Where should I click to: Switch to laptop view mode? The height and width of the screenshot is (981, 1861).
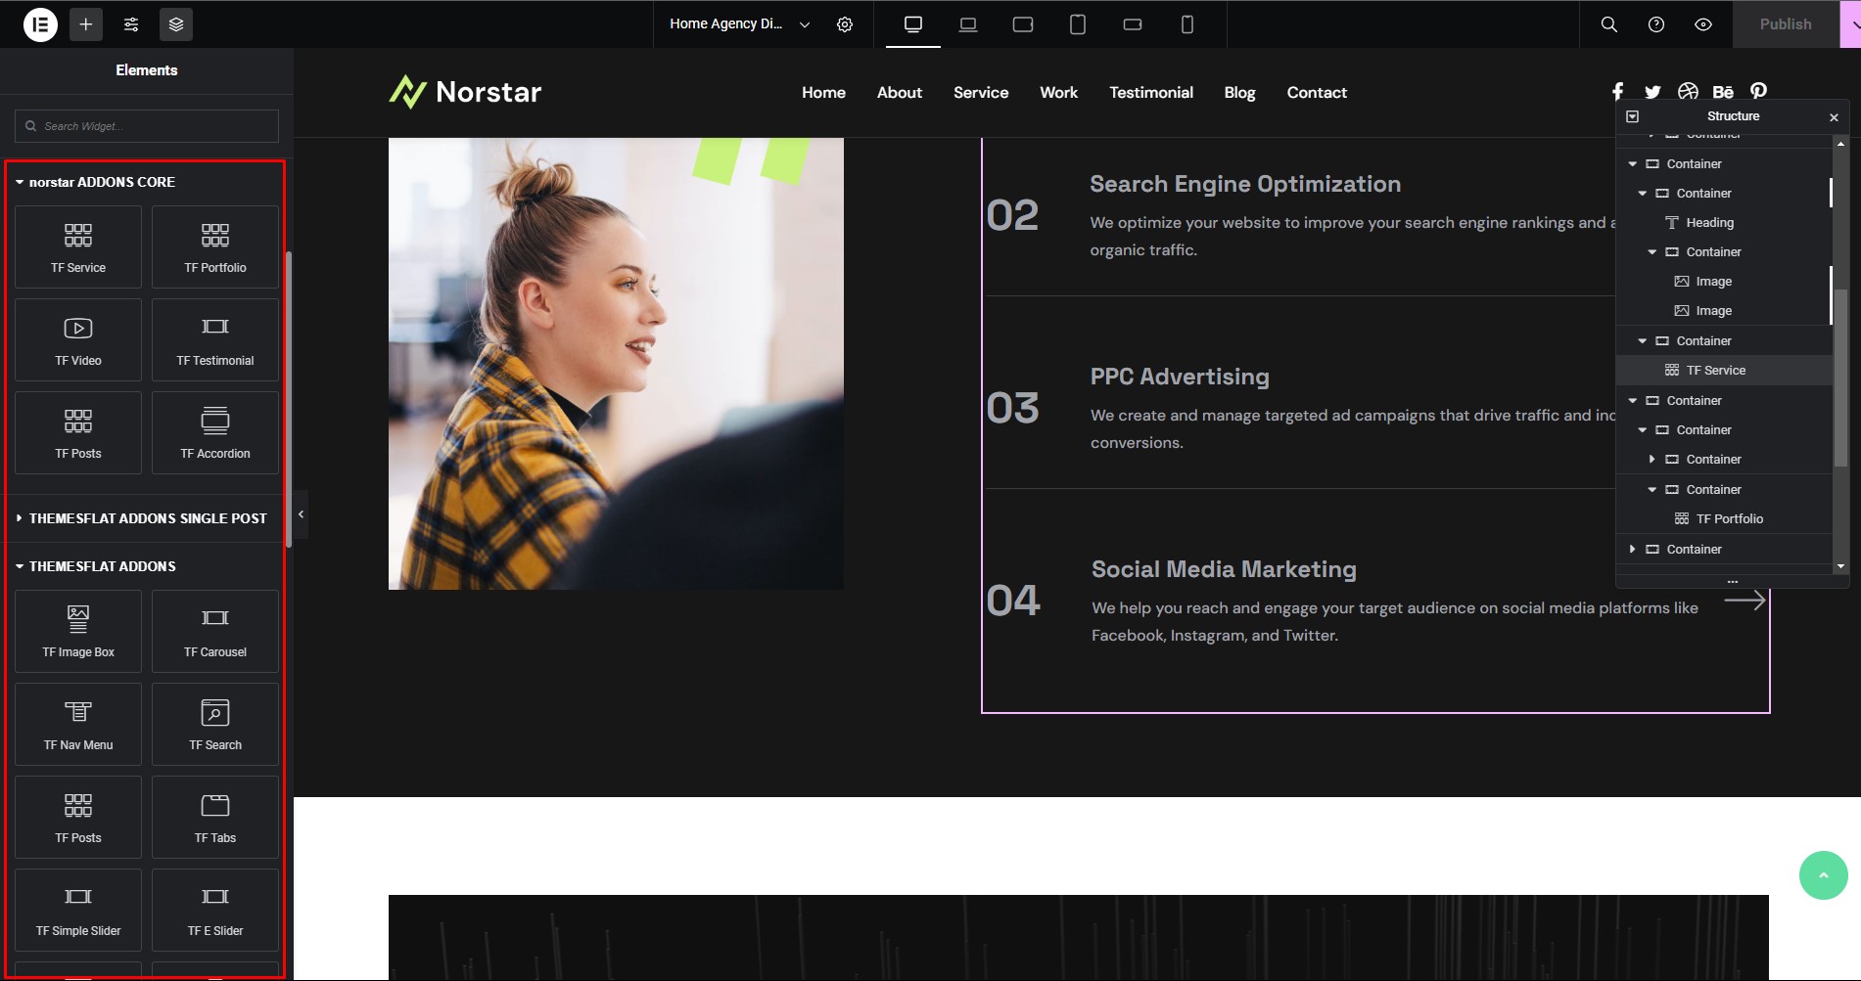tap(968, 24)
